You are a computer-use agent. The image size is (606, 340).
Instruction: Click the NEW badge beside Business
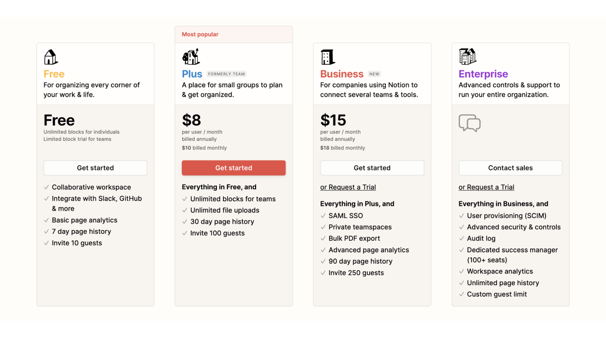pos(374,74)
